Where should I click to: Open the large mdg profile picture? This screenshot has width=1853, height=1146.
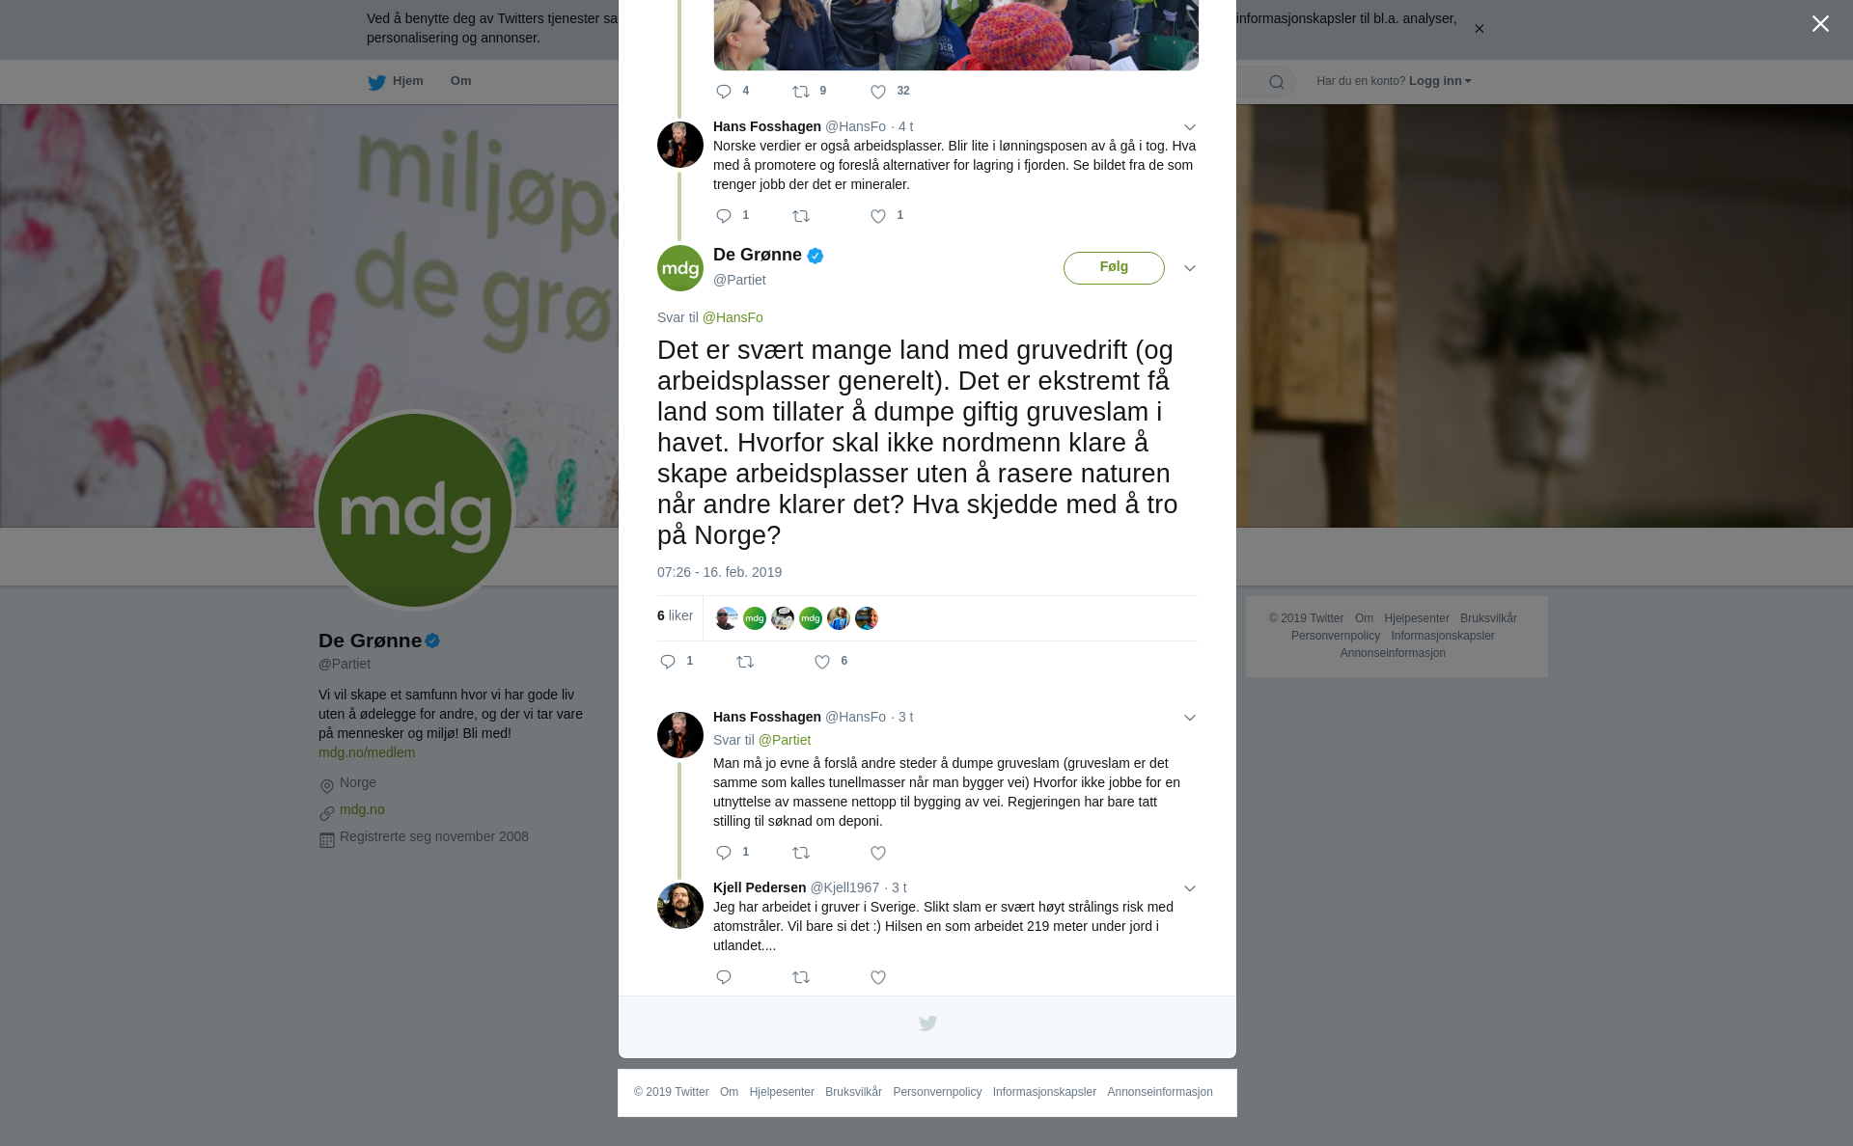pyautogui.click(x=415, y=510)
